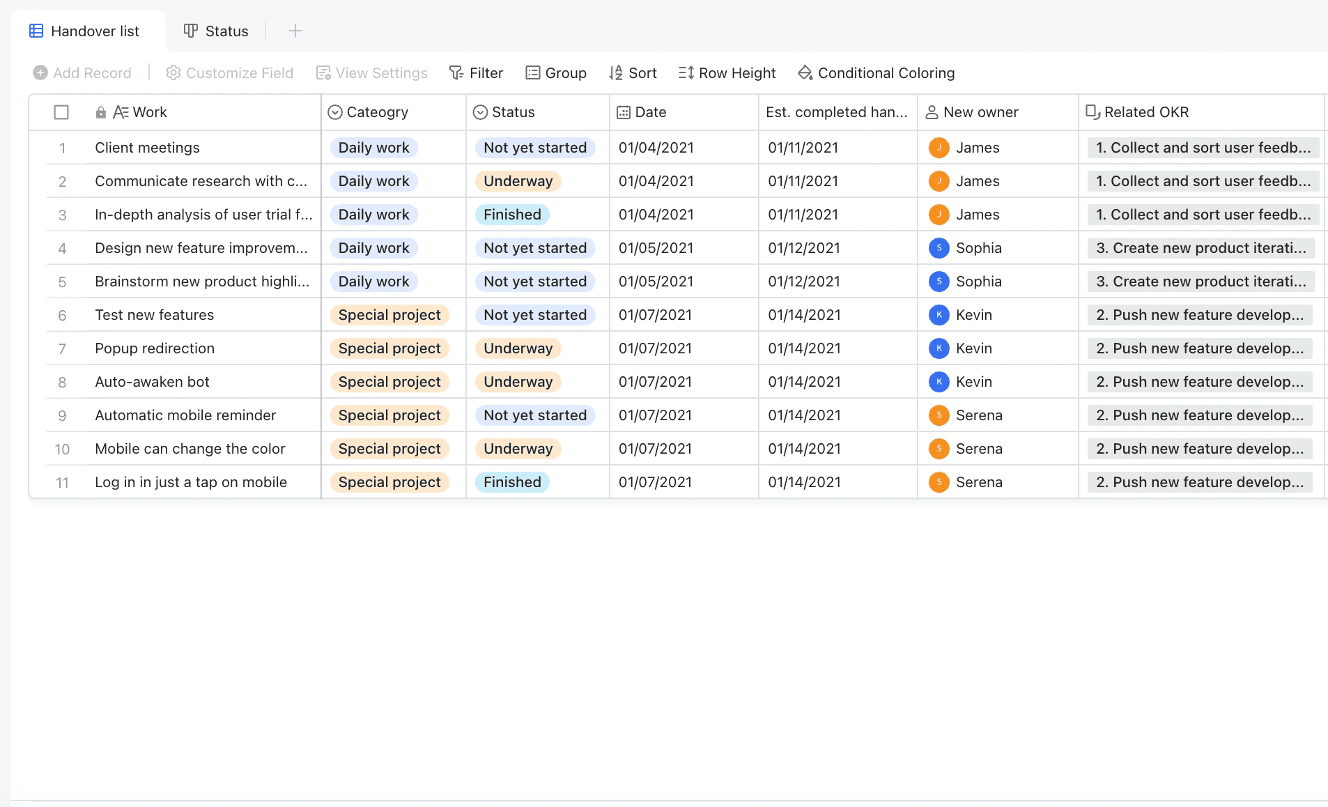This screenshot has height=807, width=1328.
Task: Select the 'Popup redirection' cell
Action: pyautogui.click(x=202, y=348)
